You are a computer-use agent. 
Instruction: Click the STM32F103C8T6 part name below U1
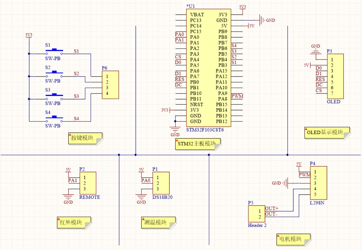tap(205, 130)
